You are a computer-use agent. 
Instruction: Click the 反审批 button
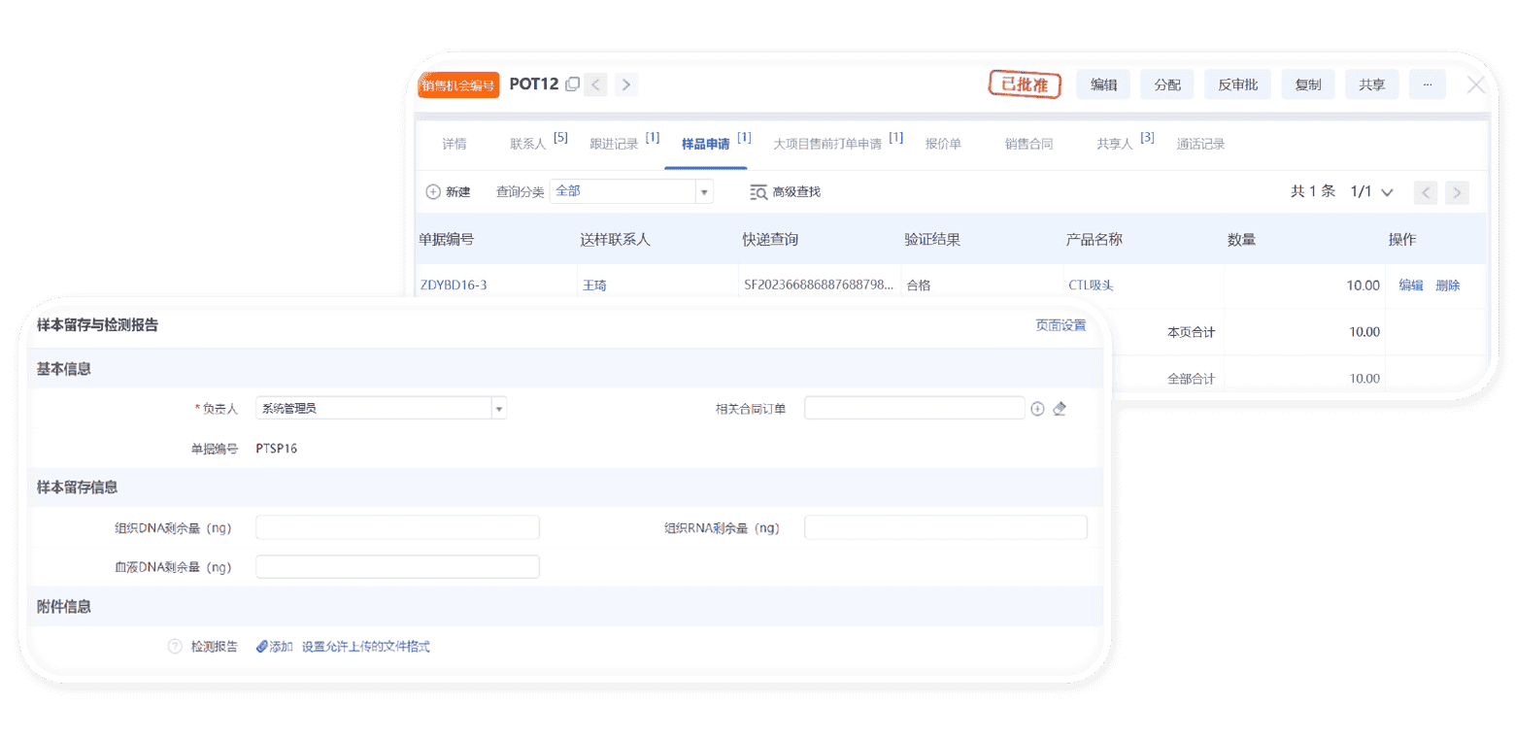[x=1237, y=84]
